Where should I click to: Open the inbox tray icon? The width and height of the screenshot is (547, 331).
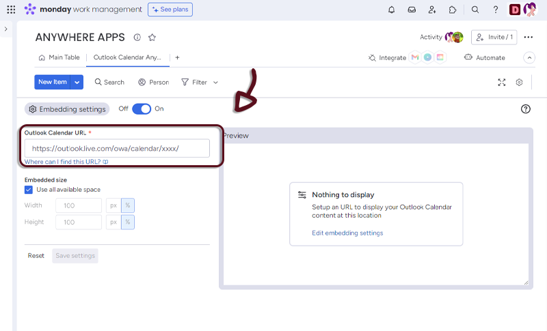point(412,10)
